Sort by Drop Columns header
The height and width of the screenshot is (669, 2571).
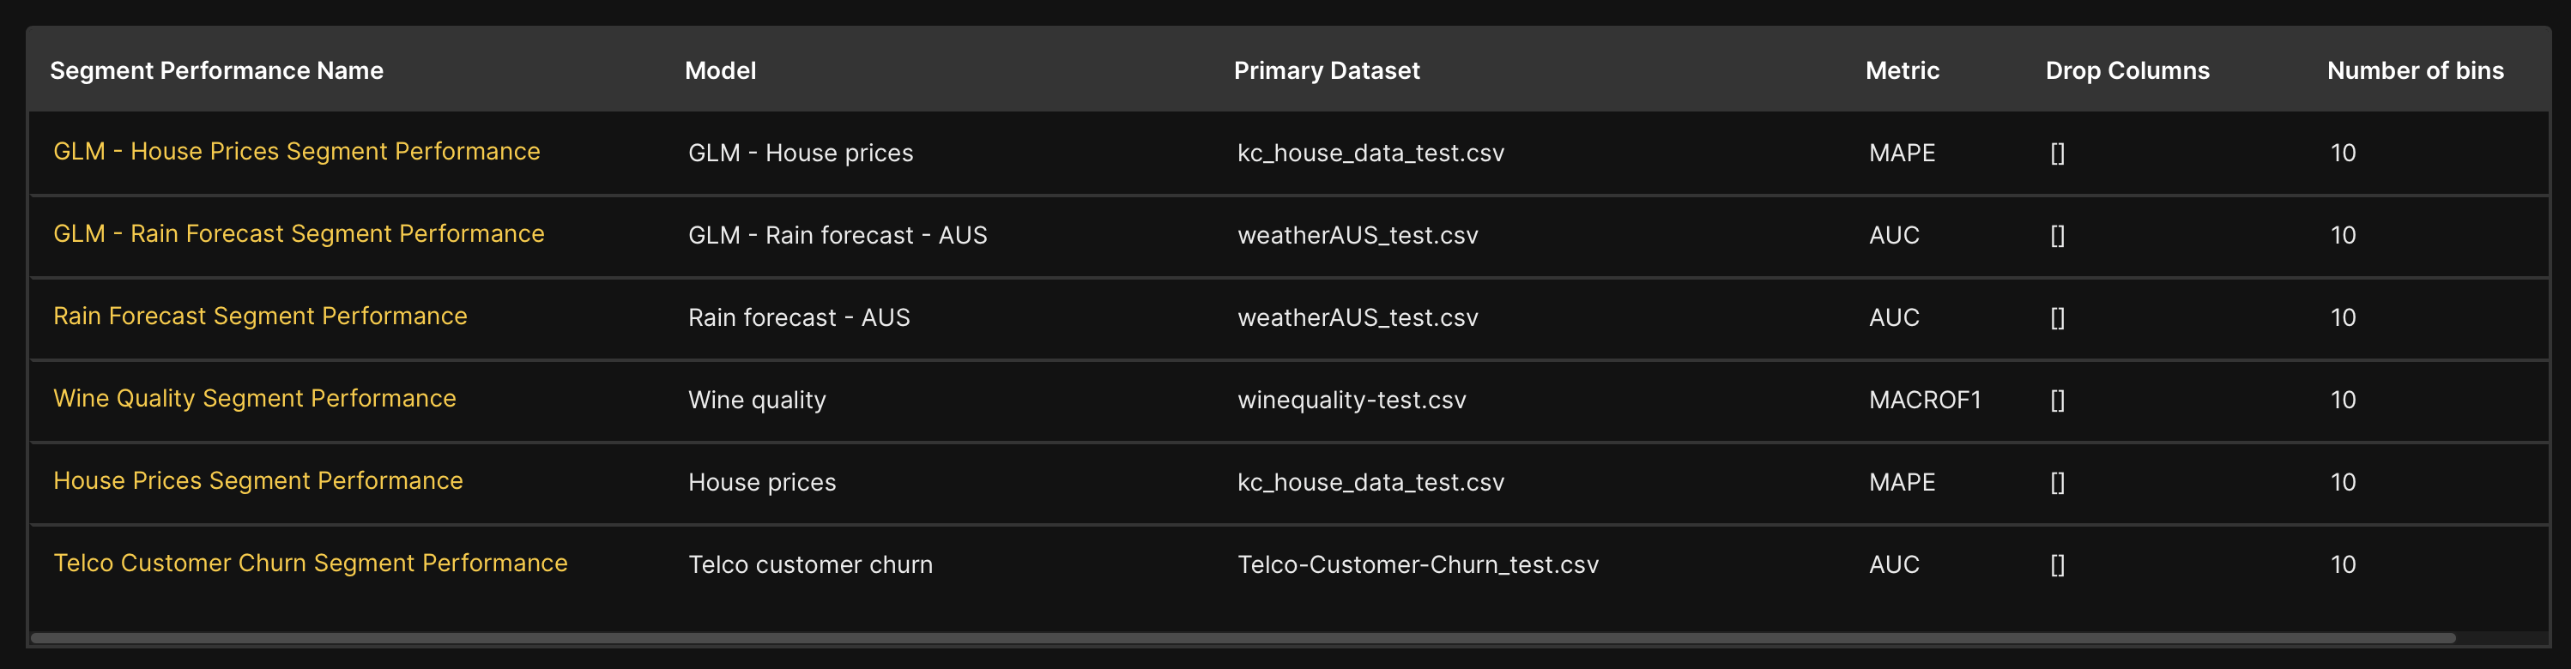[2126, 71]
